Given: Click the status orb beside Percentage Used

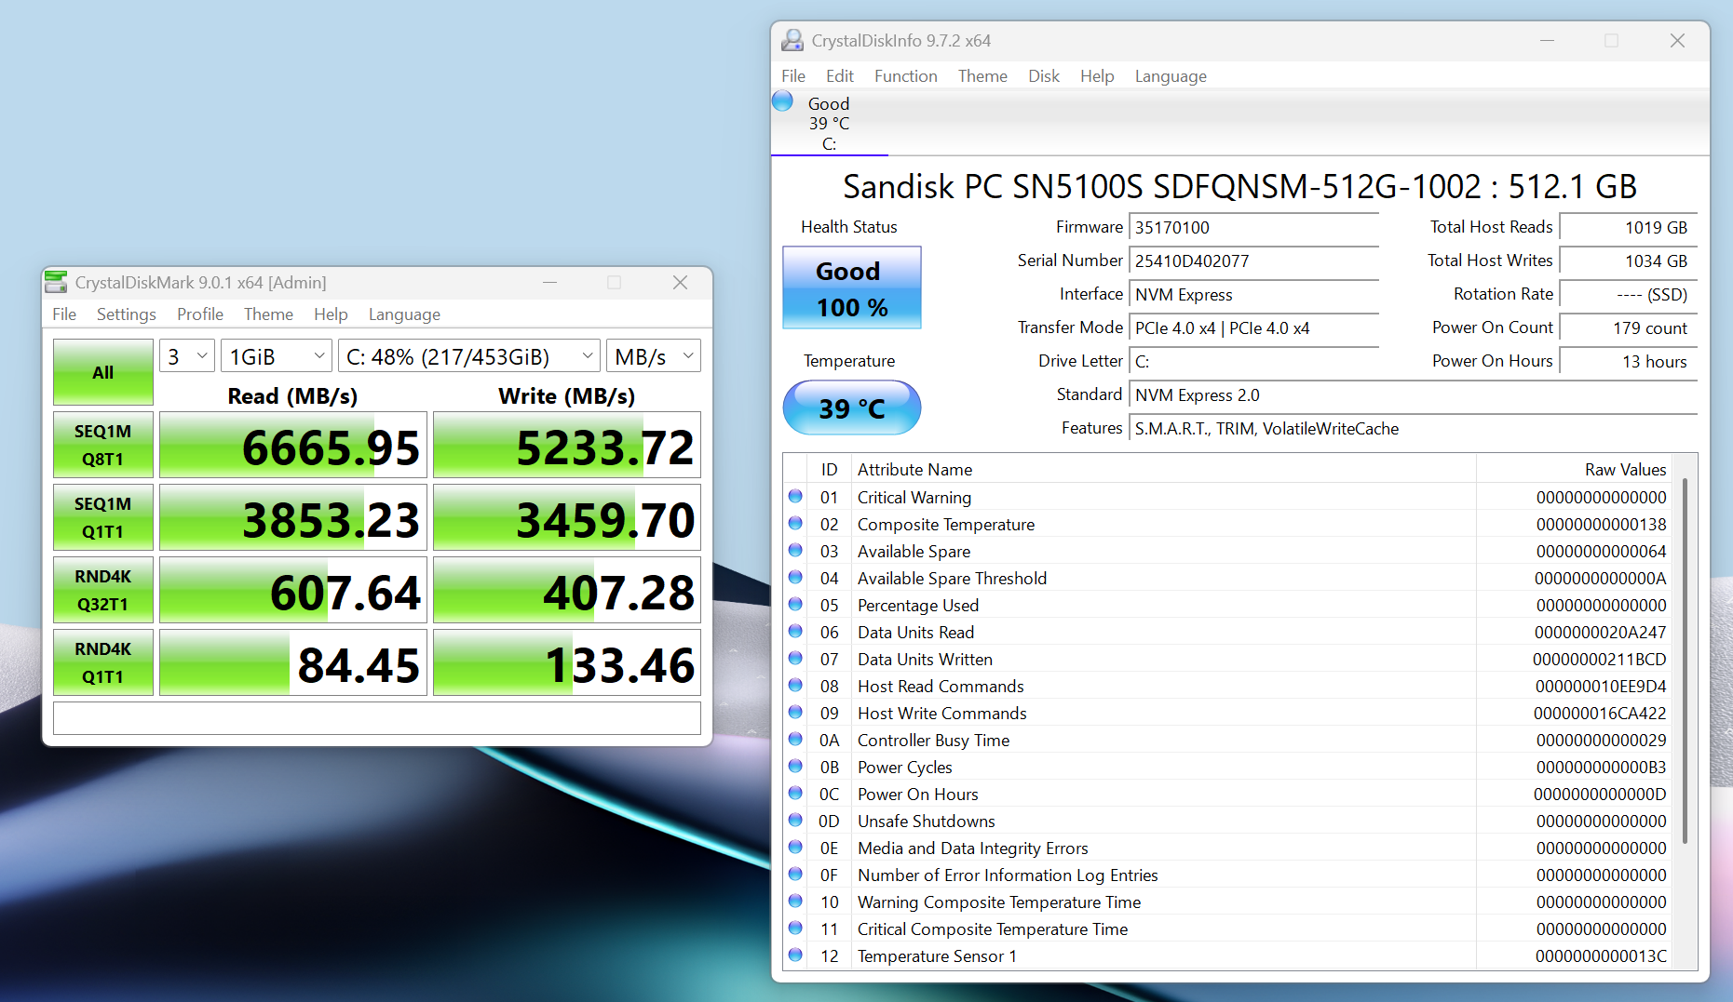Looking at the screenshot, I should [x=795, y=605].
